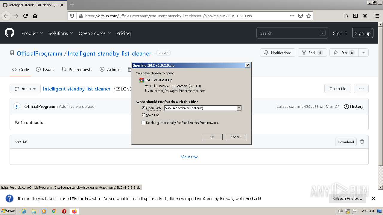Screen dimensions: 383x215
Task: Open more file options ellipsis button
Action: [x=361, y=88]
